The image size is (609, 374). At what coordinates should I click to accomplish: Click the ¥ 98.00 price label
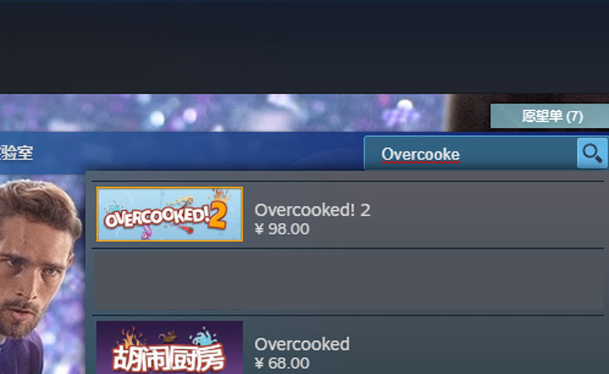(282, 229)
